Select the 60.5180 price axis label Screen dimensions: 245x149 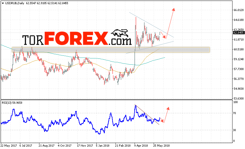[x=239, y=49]
